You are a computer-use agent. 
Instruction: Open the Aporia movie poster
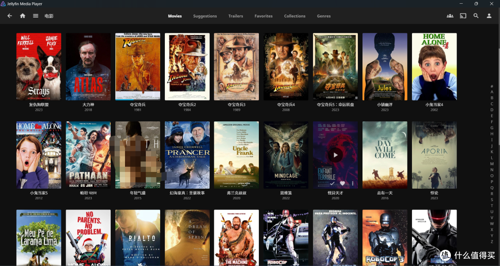434,155
